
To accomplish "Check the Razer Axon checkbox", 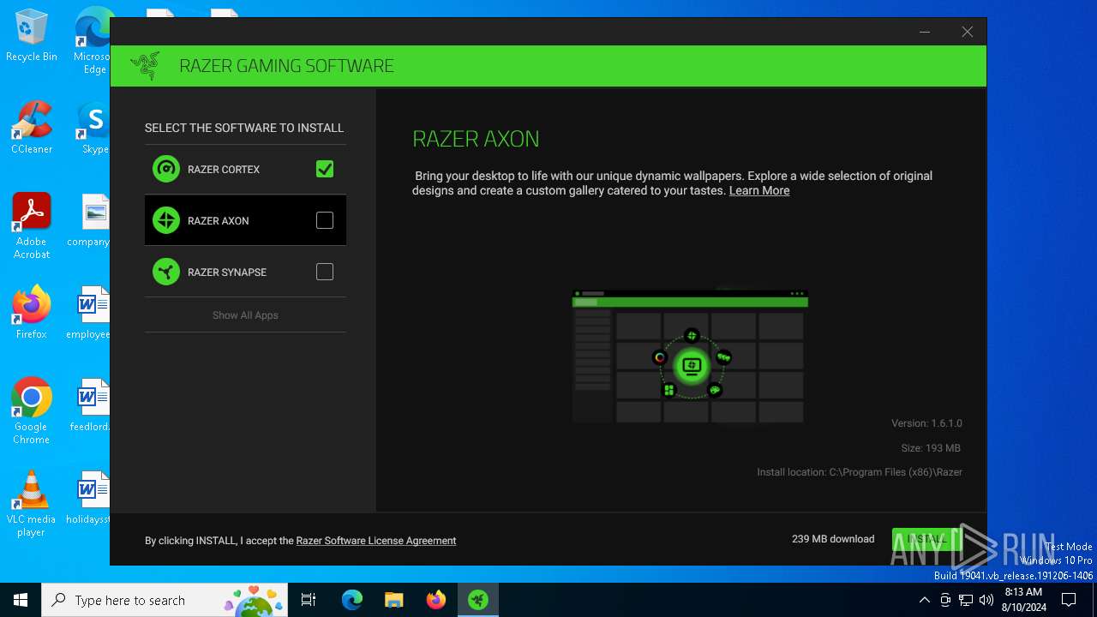I will click(325, 220).
